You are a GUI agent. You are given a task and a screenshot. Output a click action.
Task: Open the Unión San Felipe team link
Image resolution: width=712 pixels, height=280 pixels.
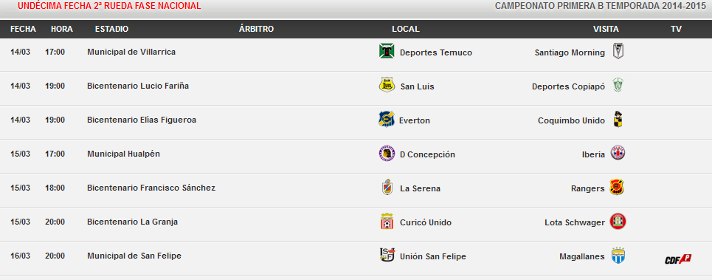pyautogui.click(x=433, y=256)
